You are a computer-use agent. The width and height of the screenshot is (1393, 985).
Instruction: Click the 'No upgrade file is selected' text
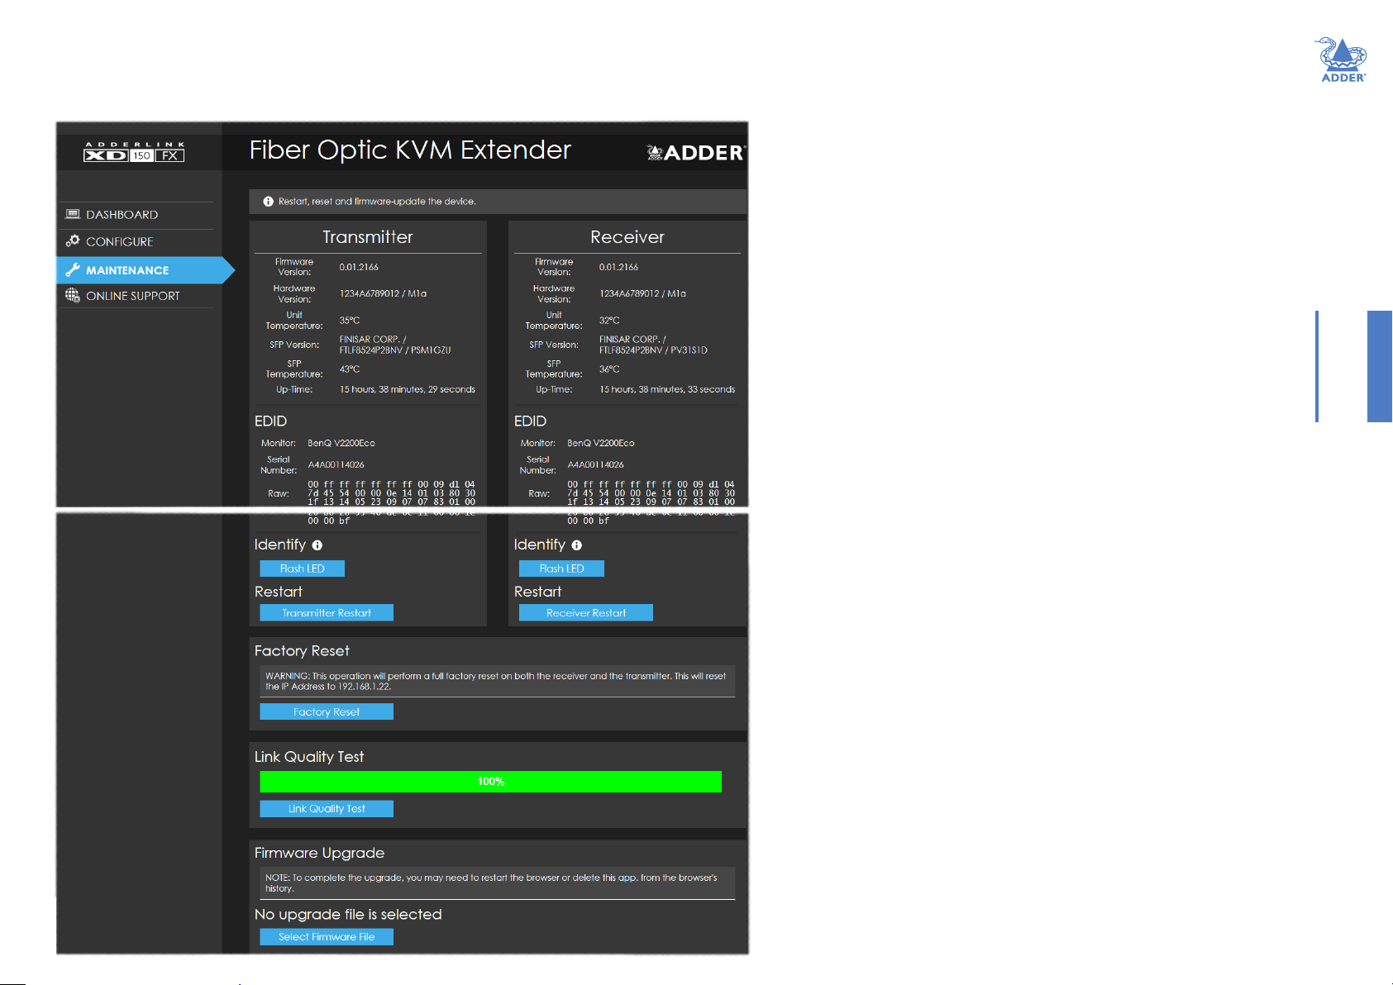coord(348,915)
